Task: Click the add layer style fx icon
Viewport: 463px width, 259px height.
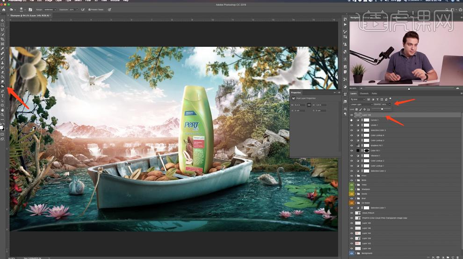Action: coord(433,257)
